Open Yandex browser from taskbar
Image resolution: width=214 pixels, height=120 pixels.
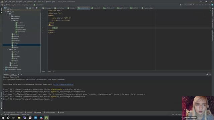(x=30, y=118)
